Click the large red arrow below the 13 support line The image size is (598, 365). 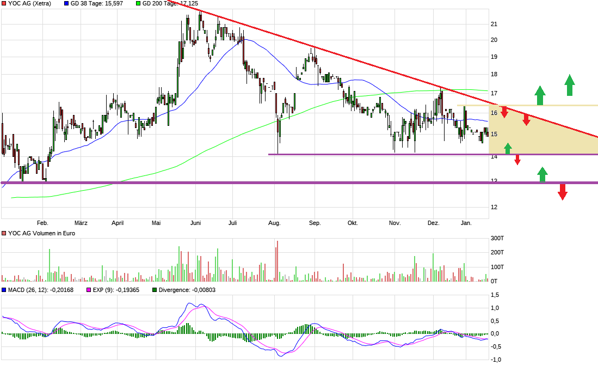(x=563, y=192)
